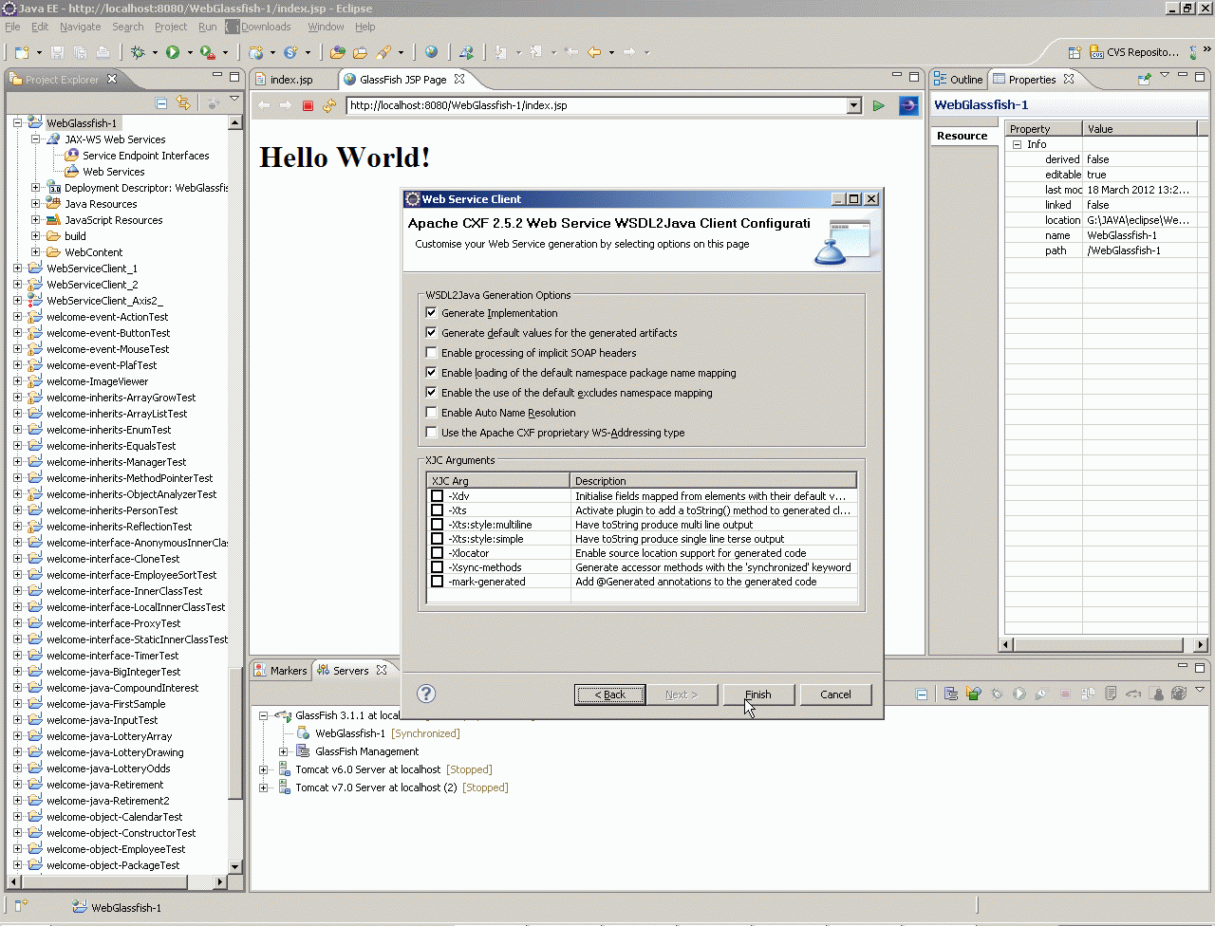Click the Properties horizontal scrollbar right arrow
Image resolution: width=1215 pixels, height=926 pixels.
click(1202, 645)
